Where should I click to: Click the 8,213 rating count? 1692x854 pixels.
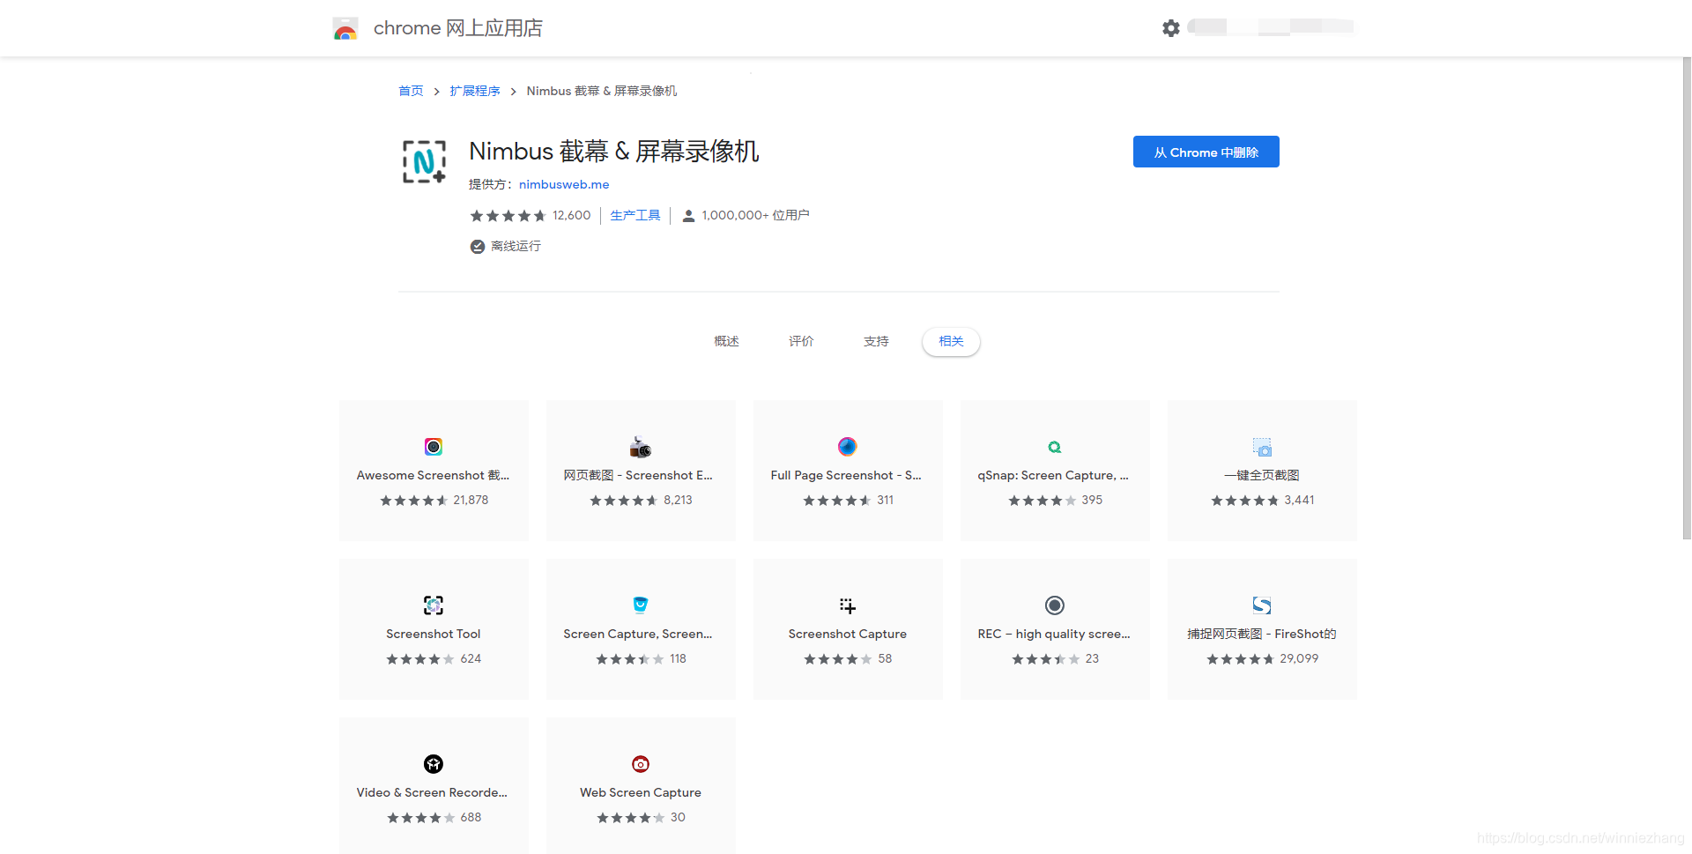click(678, 500)
